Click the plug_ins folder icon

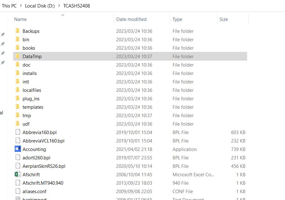click(x=18, y=99)
